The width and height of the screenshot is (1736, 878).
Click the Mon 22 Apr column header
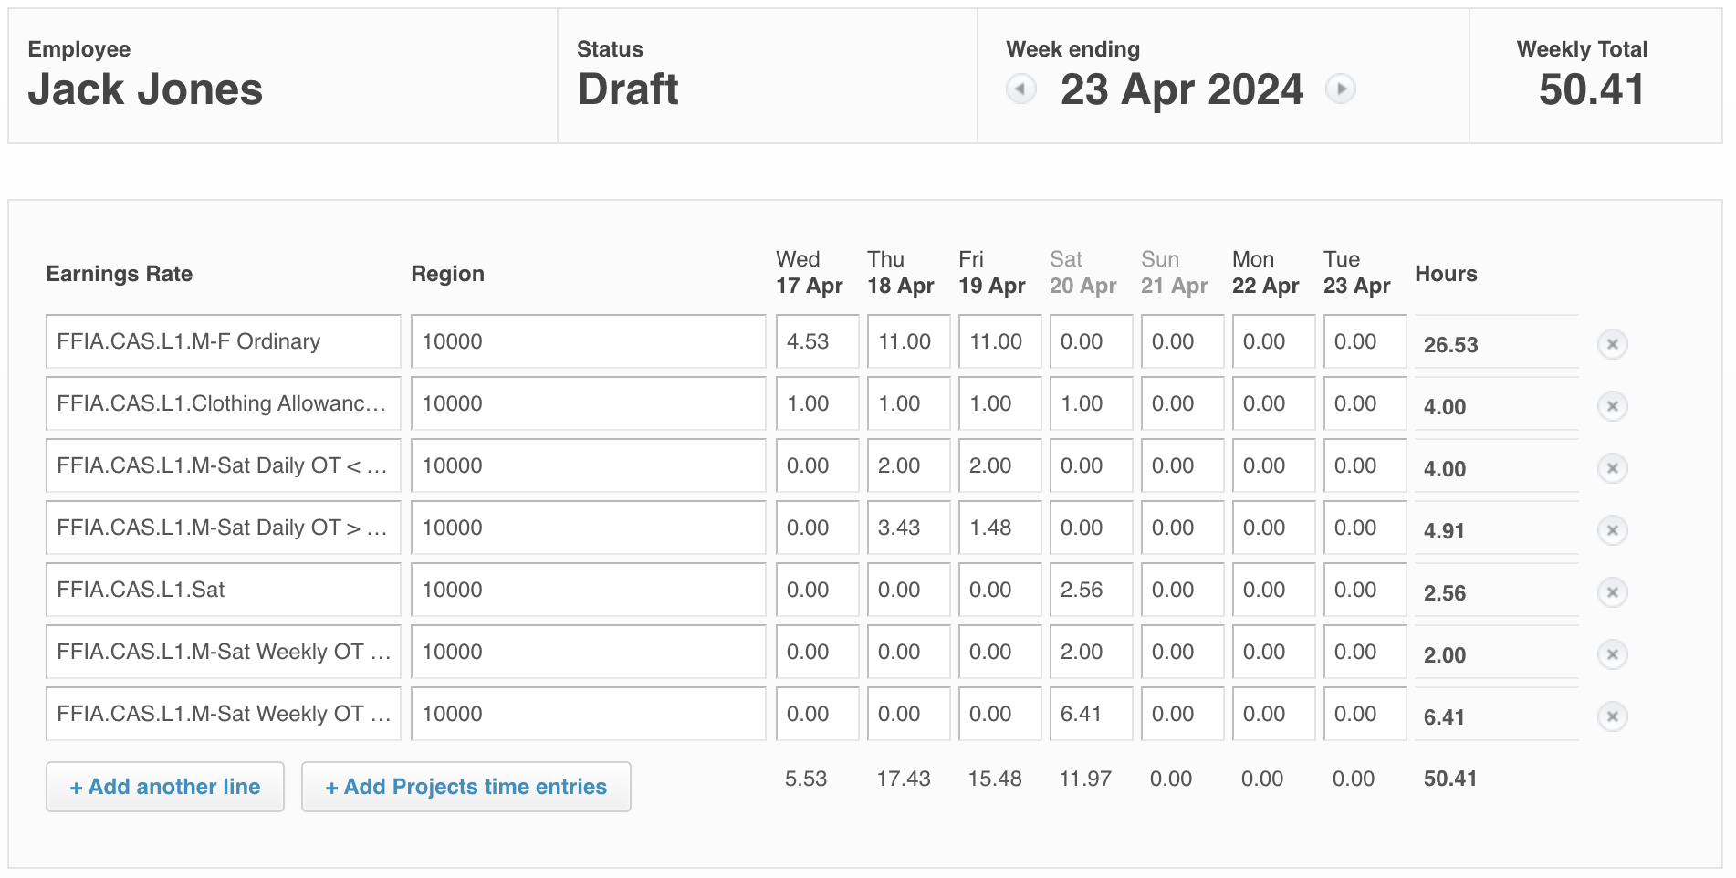point(1266,273)
